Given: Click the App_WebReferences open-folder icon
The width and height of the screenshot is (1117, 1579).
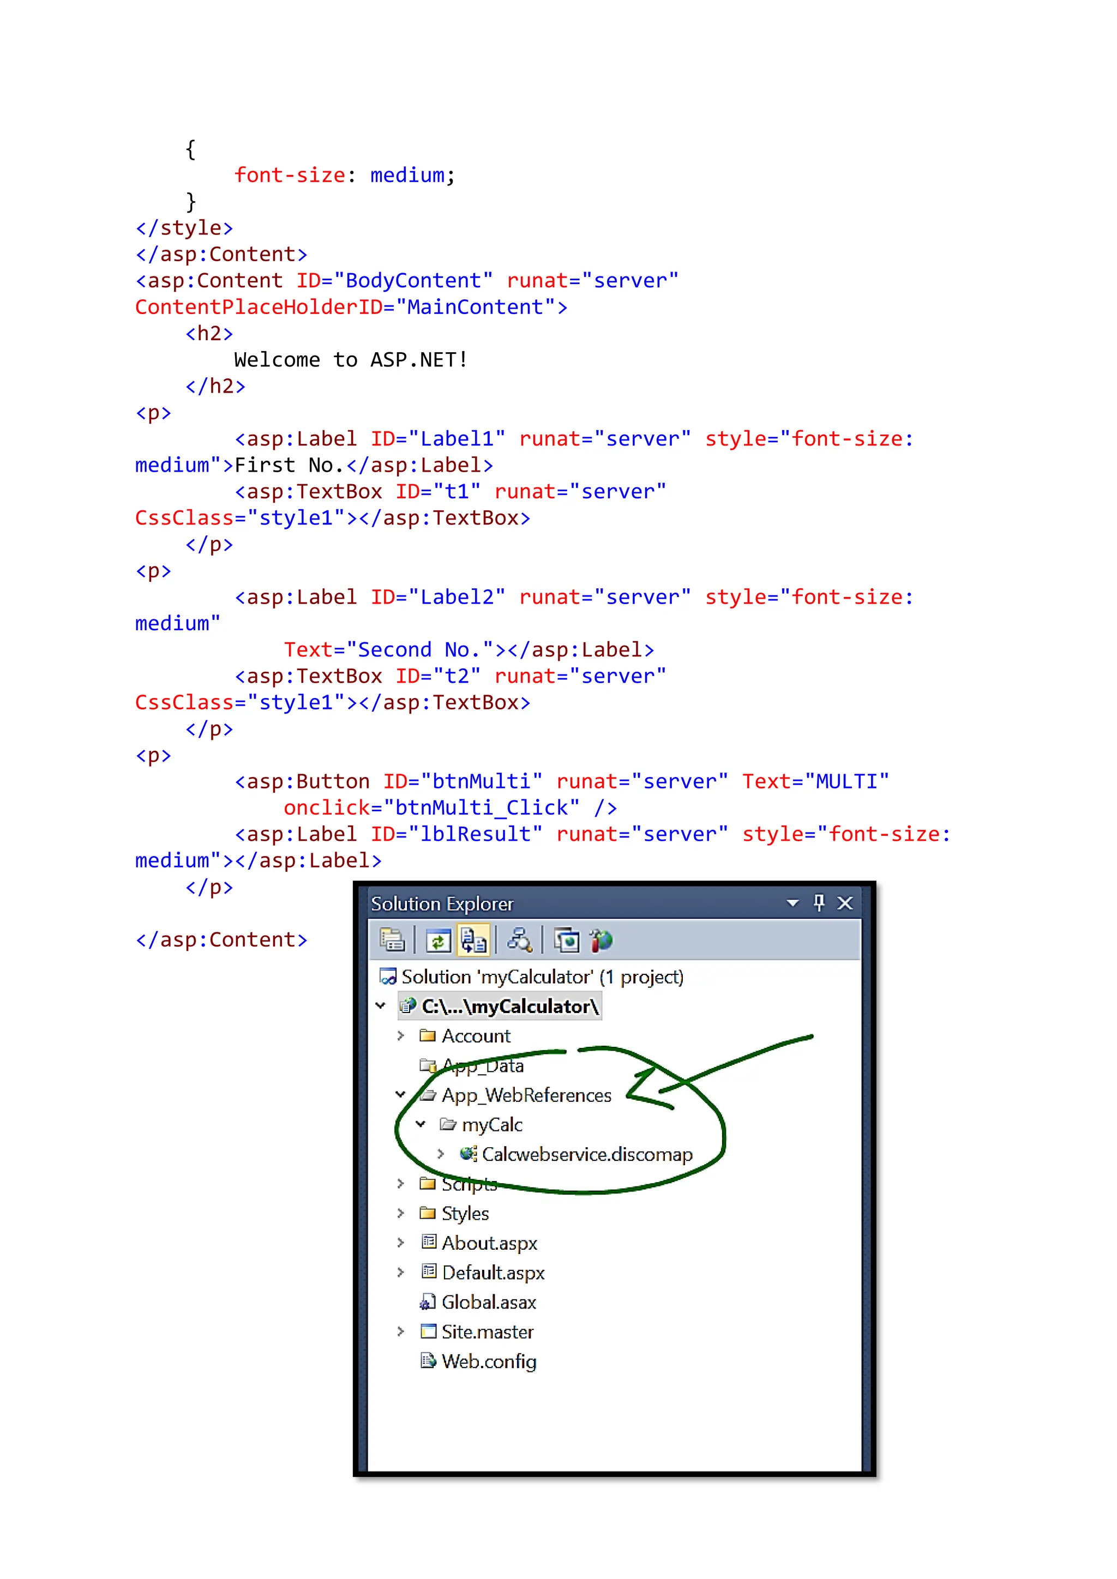Looking at the screenshot, I should (x=428, y=1095).
